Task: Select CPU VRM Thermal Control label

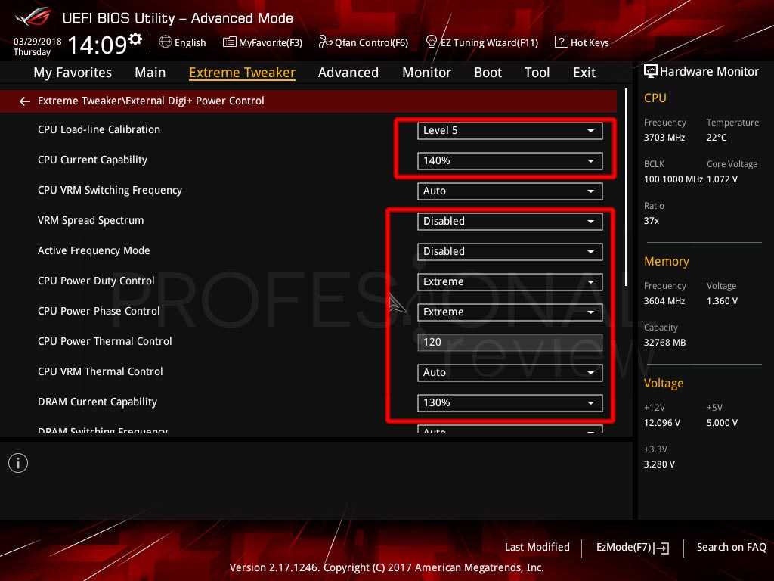Action: (x=101, y=371)
